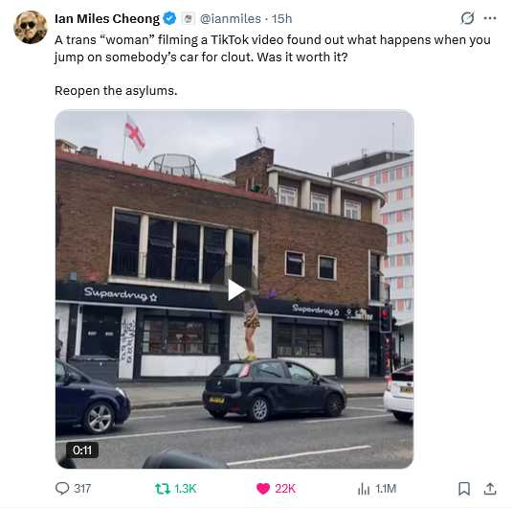Open the Grok explain-post icon
512x508 pixels.
pyautogui.click(x=467, y=18)
